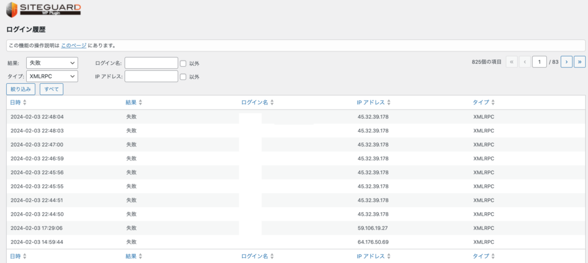Select timestamp 2024-02-03 22:44:50
This screenshot has height=263, width=588.
pos(37,215)
